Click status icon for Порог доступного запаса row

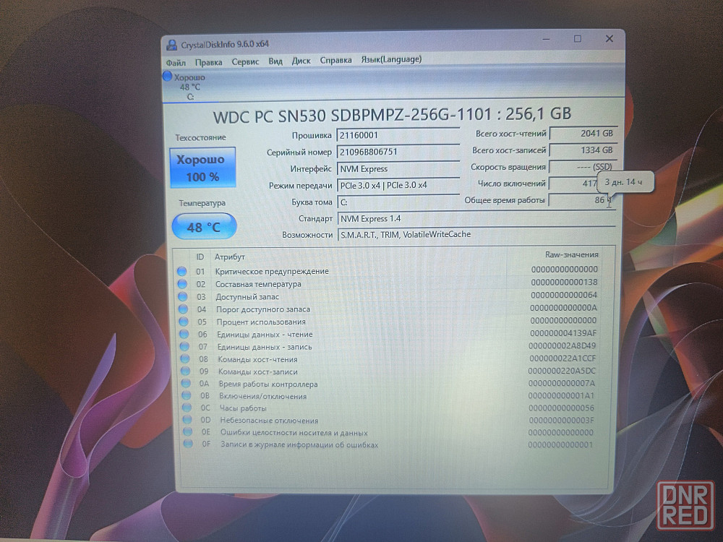pyautogui.click(x=184, y=309)
